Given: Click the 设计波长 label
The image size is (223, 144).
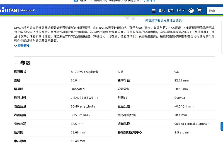Looking at the screenshot, I should pos(124,89).
